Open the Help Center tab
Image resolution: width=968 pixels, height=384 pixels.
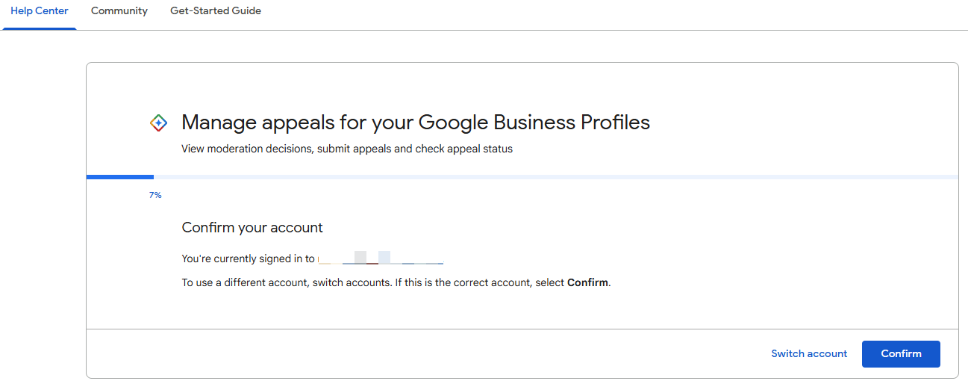point(40,10)
